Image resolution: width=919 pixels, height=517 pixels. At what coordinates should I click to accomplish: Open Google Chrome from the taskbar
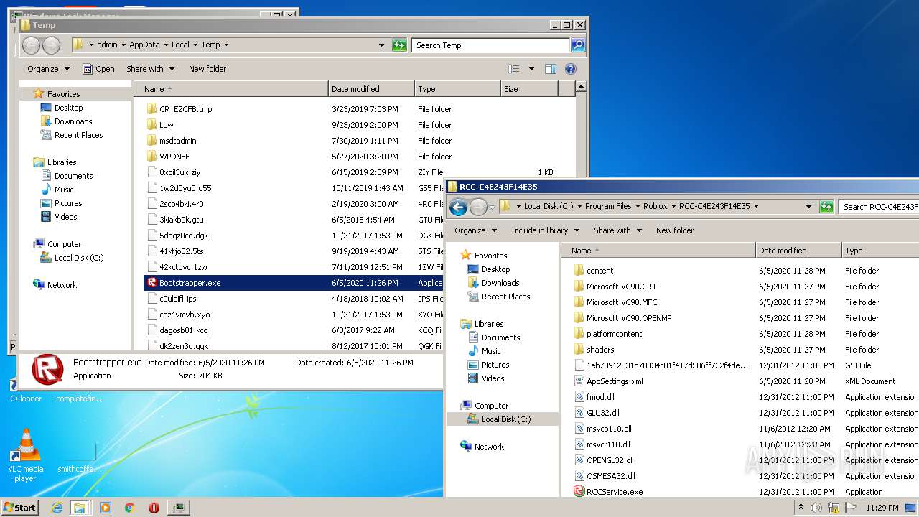pos(130,508)
